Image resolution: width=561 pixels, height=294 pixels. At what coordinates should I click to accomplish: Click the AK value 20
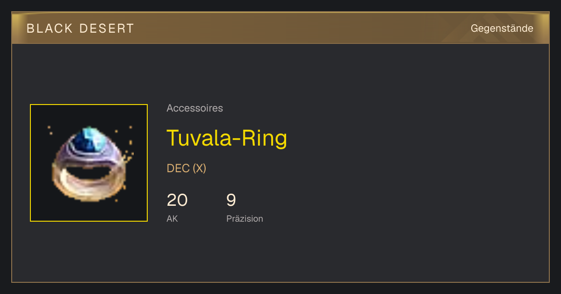point(177,200)
